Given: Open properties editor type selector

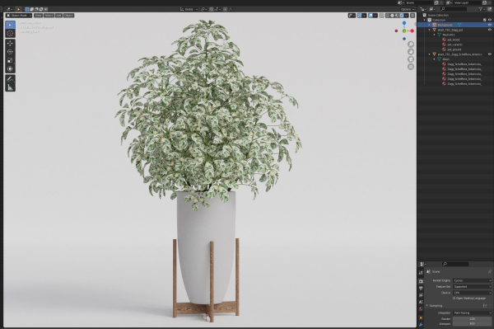Looking at the screenshot, I should point(423,264).
